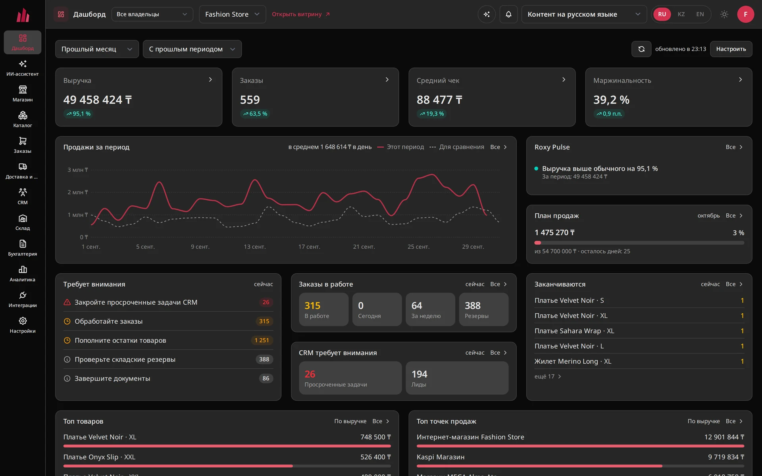Toggle the light theme sun icon
Screen dimensions: 762x476
tap(724, 14)
